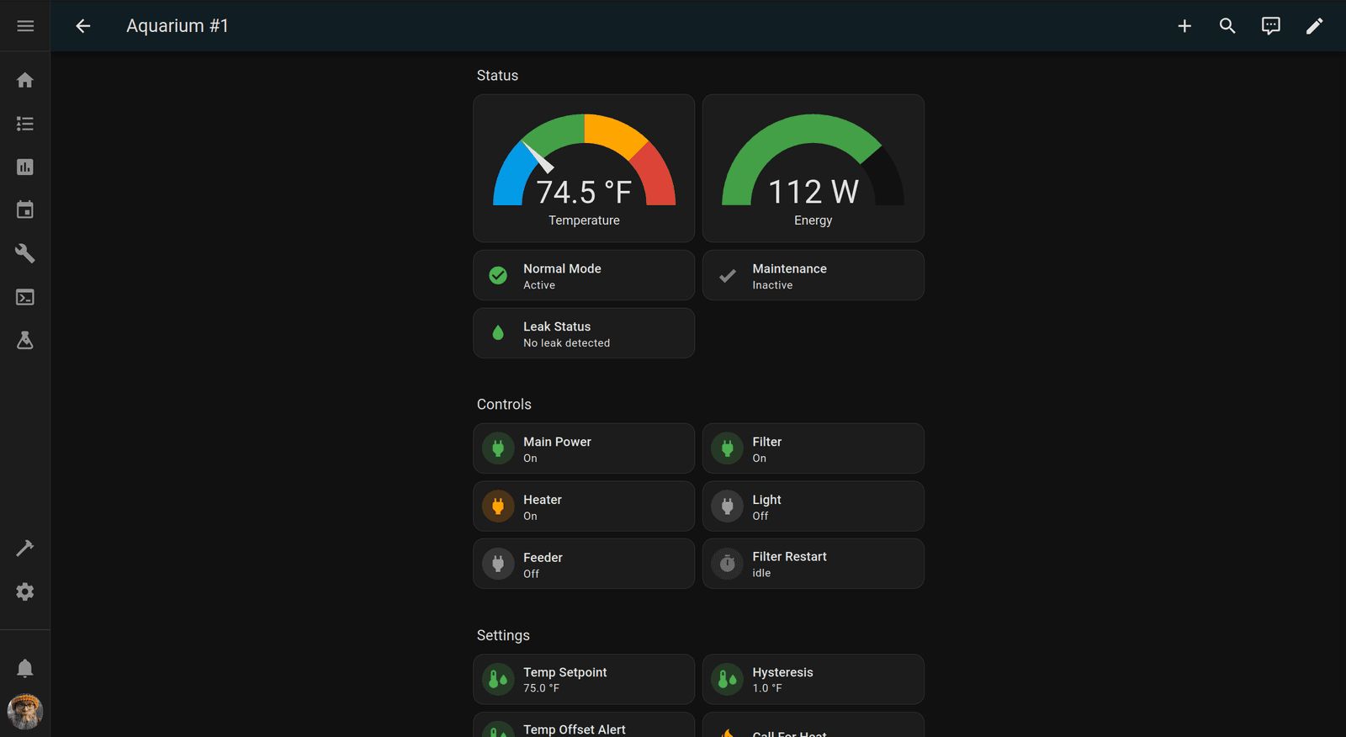This screenshot has width=1346, height=737.
Task: Click the Status section heading
Action: tap(497, 76)
